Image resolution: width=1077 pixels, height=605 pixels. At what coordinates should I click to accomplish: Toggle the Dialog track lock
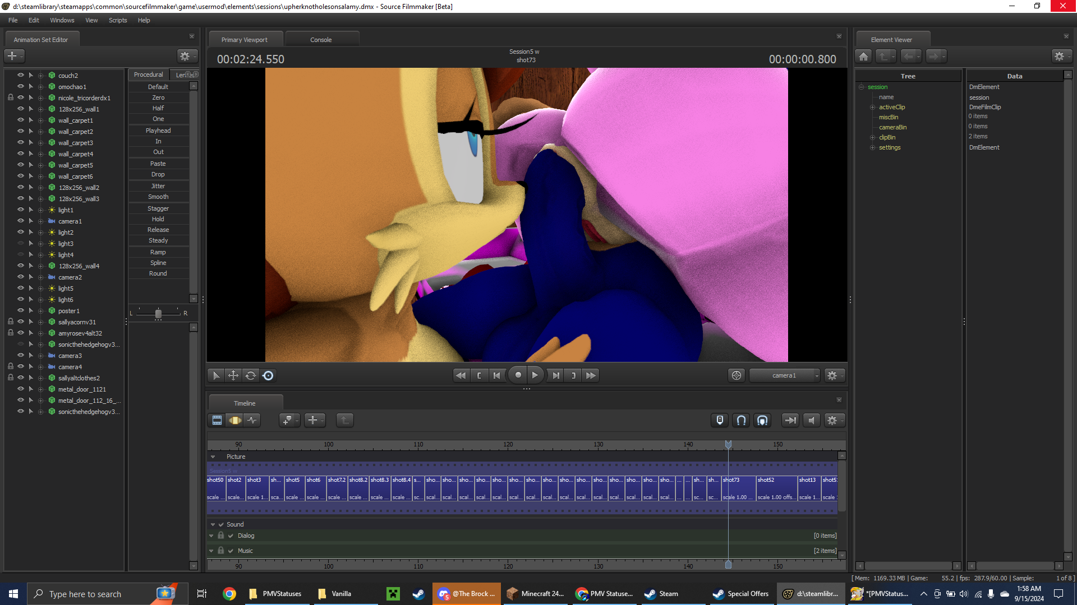click(221, 536)
